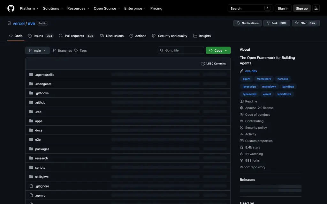Open the scripts folder
Viewport: 327px width, 204px height.
pos(40,167)
